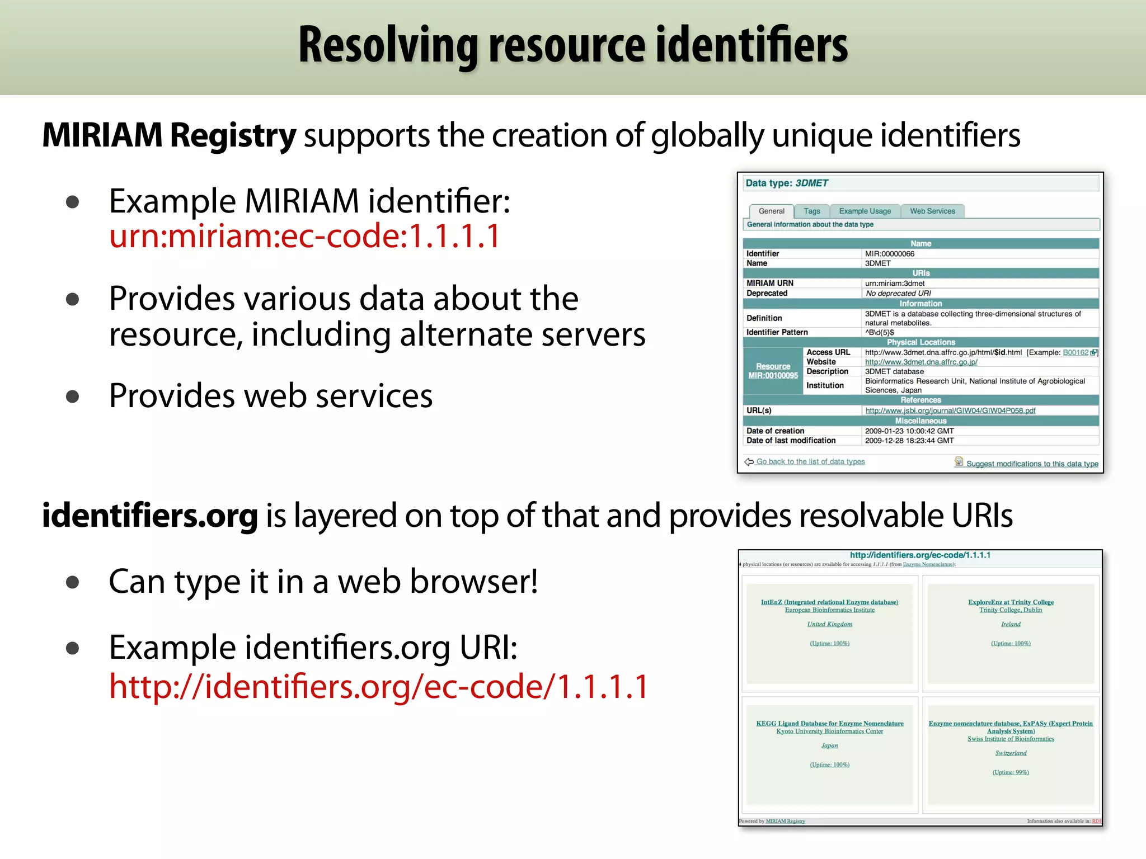Click the MIR:00000066 identifier value

click(x=890, y=254)
